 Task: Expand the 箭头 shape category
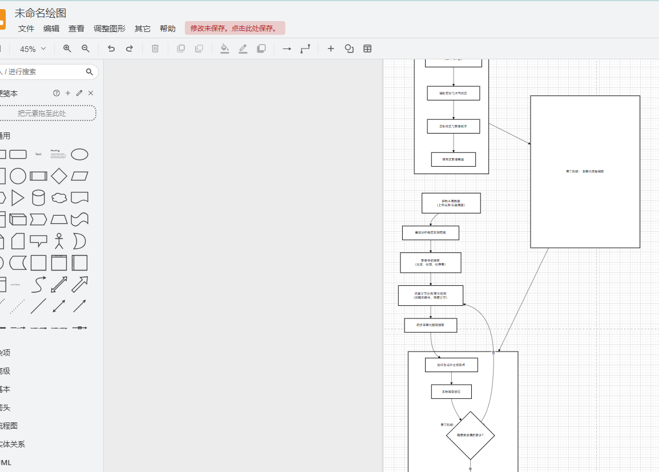(5, 408)
